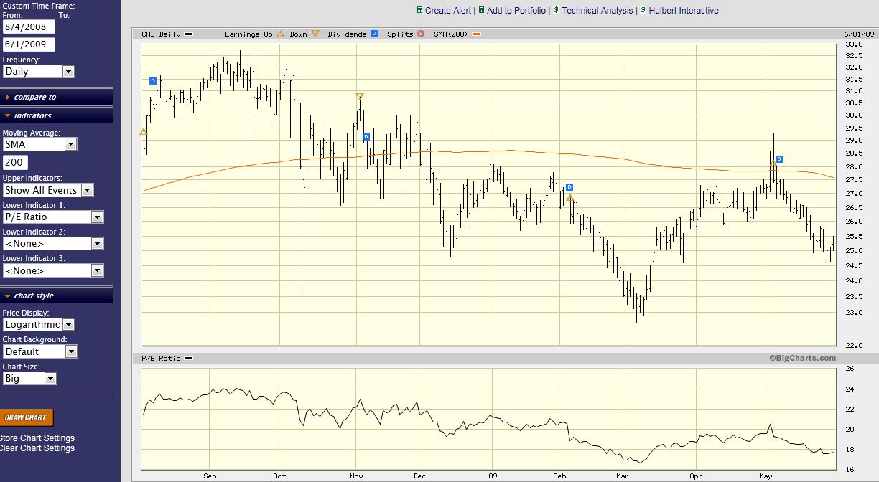Click the From date field showing 8/4/2008

coord(29,26)
